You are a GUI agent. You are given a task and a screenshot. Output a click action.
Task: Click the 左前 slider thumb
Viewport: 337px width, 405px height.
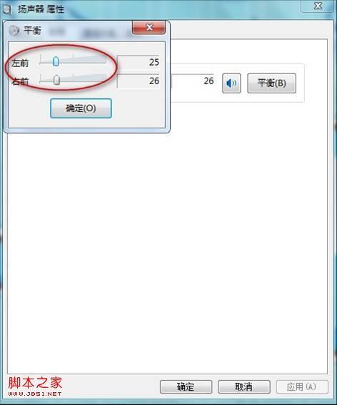point(56,61)
